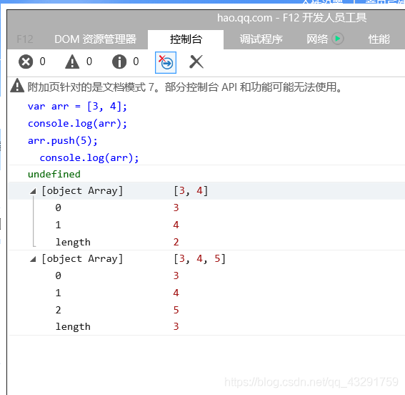Screen dimensions: 405x395
Task: Switch to the 性能 tab
Action: coord(379,39)
